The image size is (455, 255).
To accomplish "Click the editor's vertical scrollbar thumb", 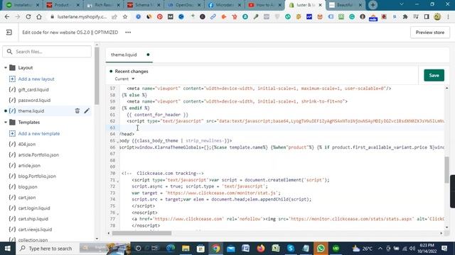I will pyautogui.click(x=446, y=170).
